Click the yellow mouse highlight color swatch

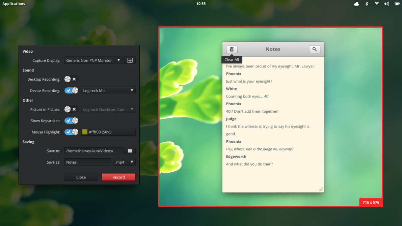tap(85, 132)
